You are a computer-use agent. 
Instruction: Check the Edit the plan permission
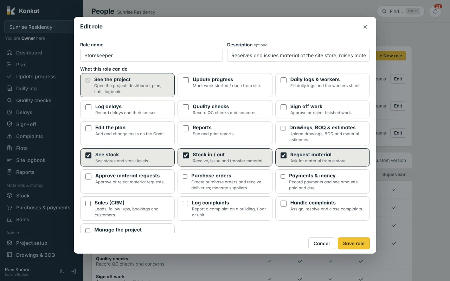click(89, 129)
